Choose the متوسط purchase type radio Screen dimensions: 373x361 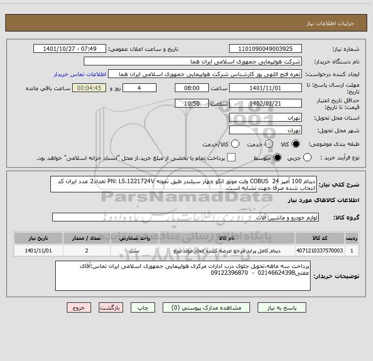click(x=278, y=157)
